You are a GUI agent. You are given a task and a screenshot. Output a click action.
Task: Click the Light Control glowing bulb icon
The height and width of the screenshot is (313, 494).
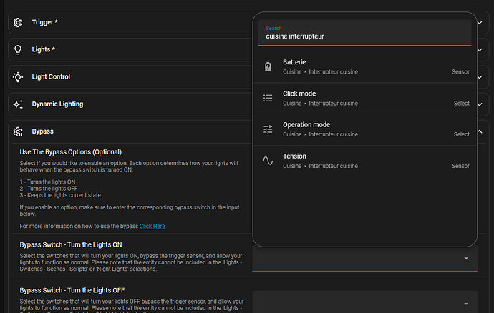point(18,77)
